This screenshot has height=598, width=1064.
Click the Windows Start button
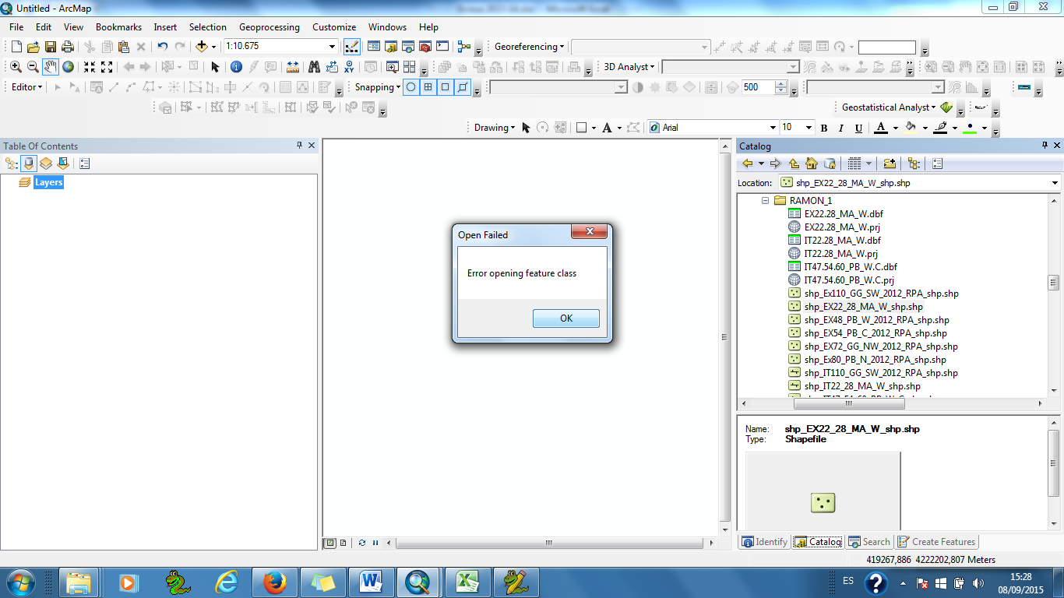tap(19, 582)
